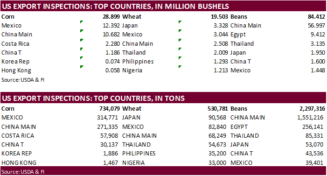Click the green error marker in Costa Rica row
The width and height of the screenshot is (327, 176).
[x=82, y=40]
